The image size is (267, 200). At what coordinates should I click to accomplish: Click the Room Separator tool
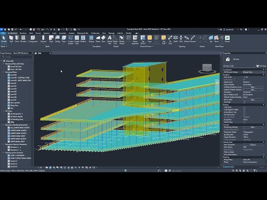(x=135, y=40)
